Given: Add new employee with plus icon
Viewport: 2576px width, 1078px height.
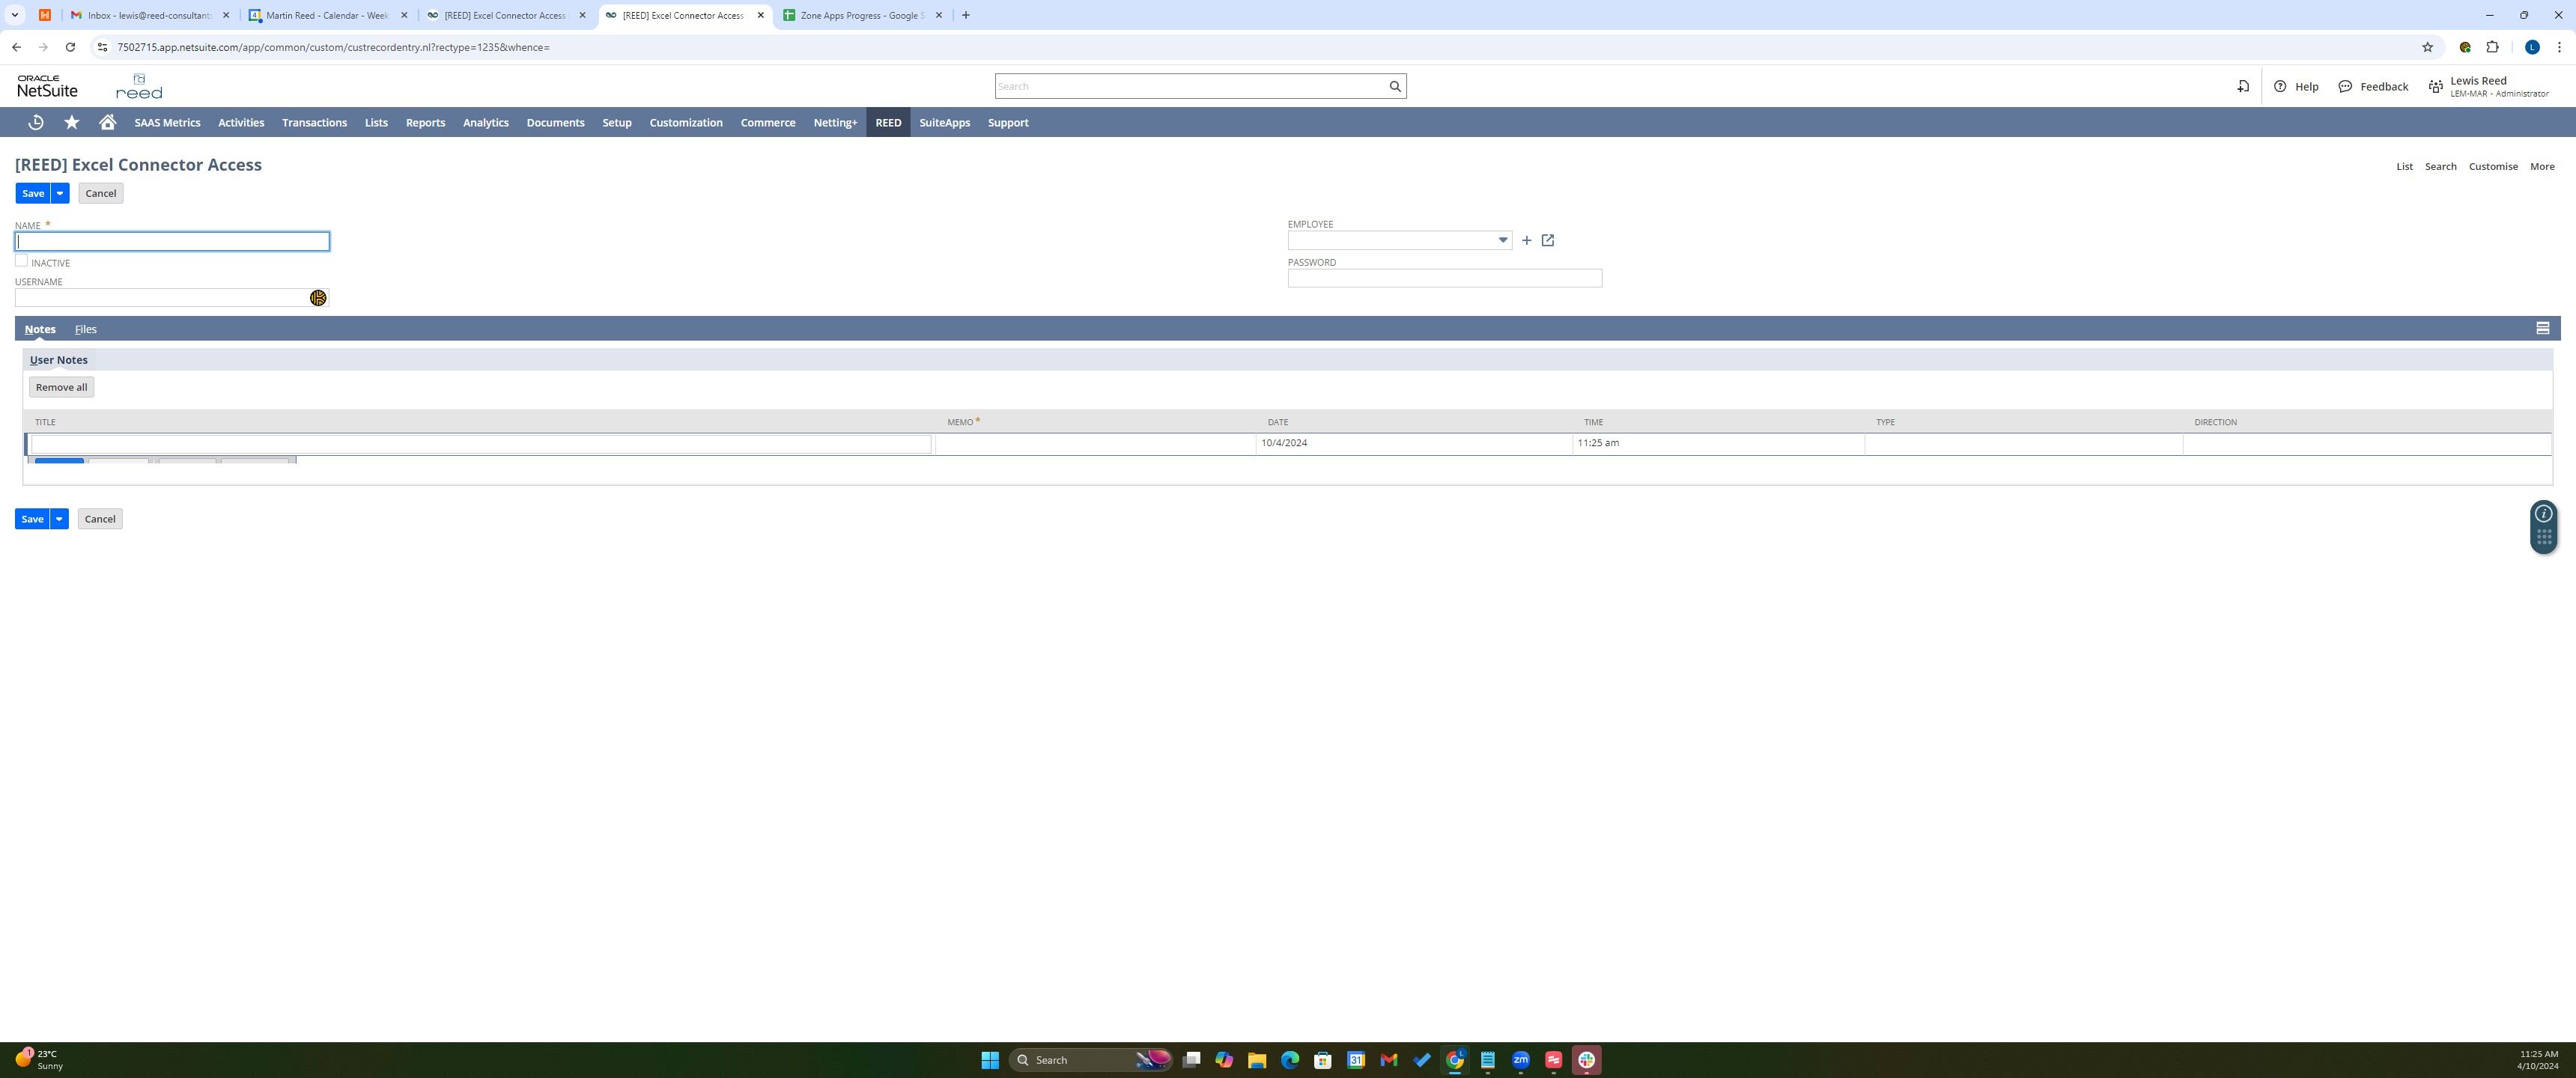Looking at the screenshot, I should pos(1526,240).
